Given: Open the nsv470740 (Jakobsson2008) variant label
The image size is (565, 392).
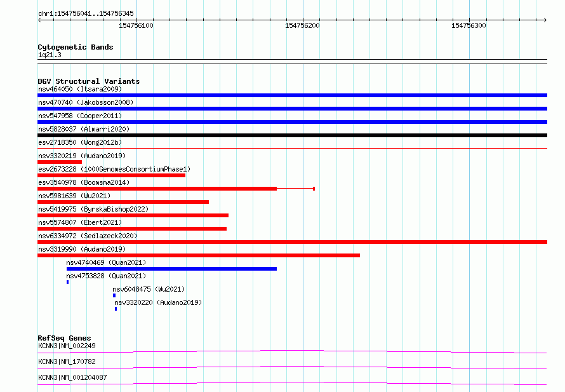Looking at the screenshot, I should tap(86, 102).
